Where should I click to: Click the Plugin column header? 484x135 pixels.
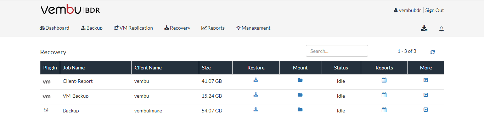point(50,68)
